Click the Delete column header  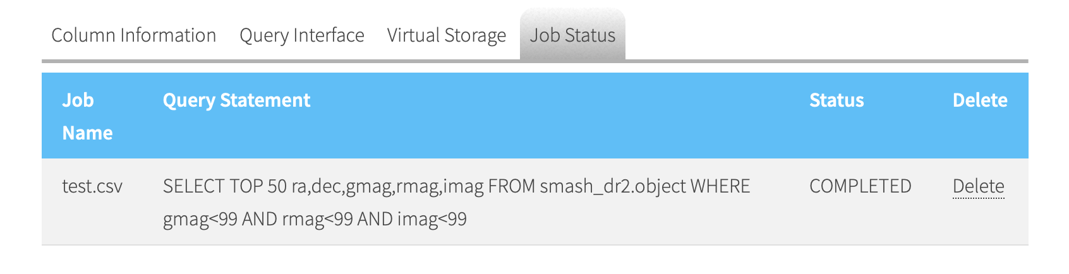click(x=980, y=100)
